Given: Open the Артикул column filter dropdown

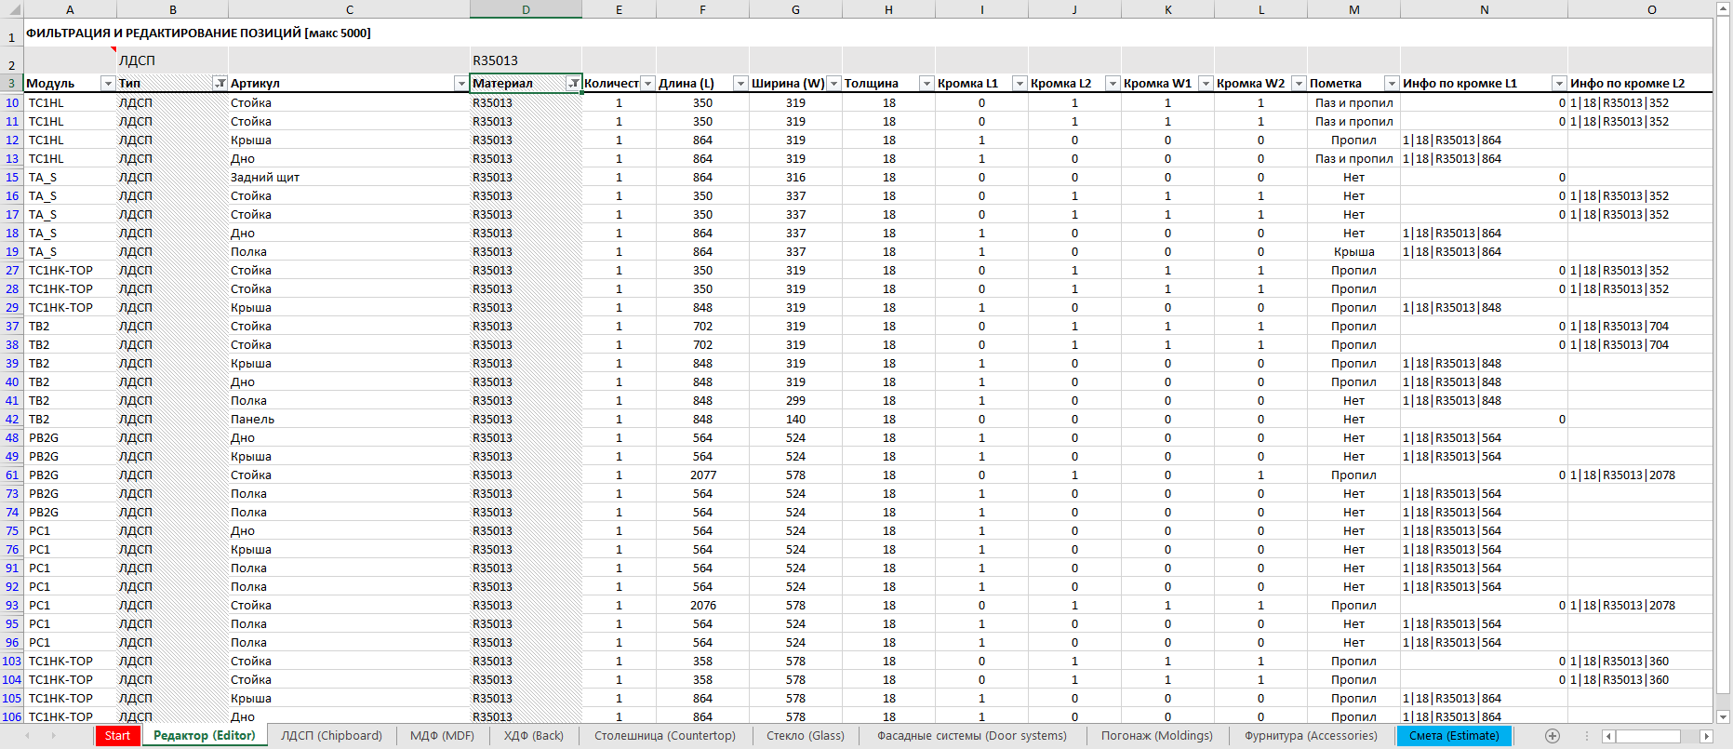Looking at the screenshot, I should pos(460,84).
